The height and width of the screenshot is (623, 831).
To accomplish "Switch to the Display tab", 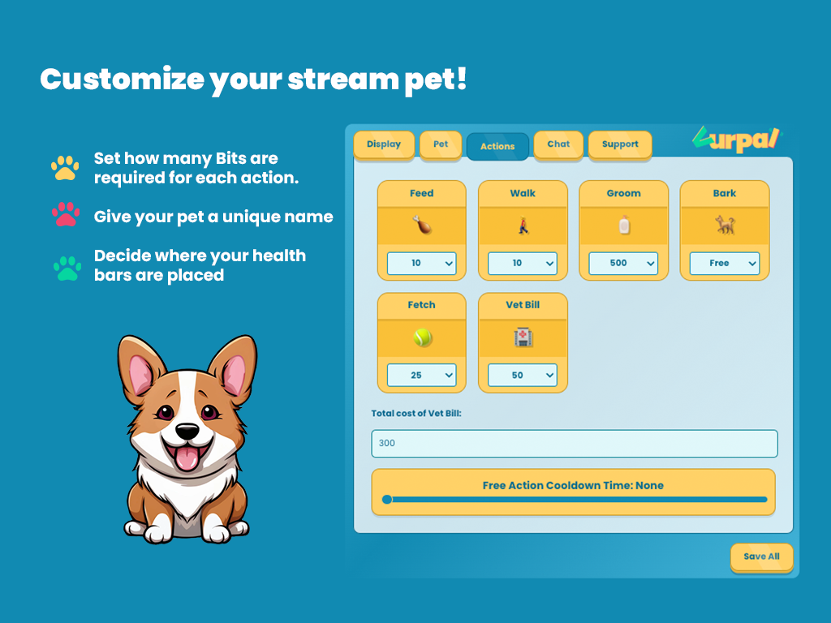I will tap(384, 144).
